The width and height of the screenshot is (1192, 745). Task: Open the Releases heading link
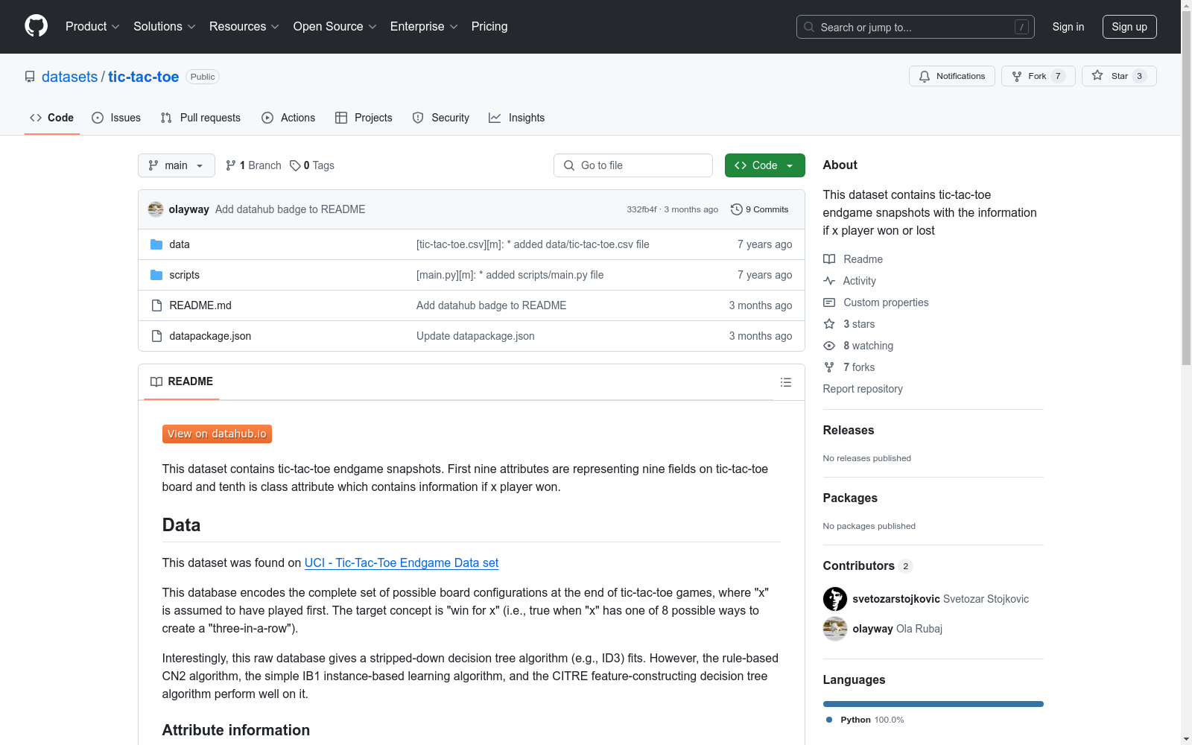tap(849, 431)
